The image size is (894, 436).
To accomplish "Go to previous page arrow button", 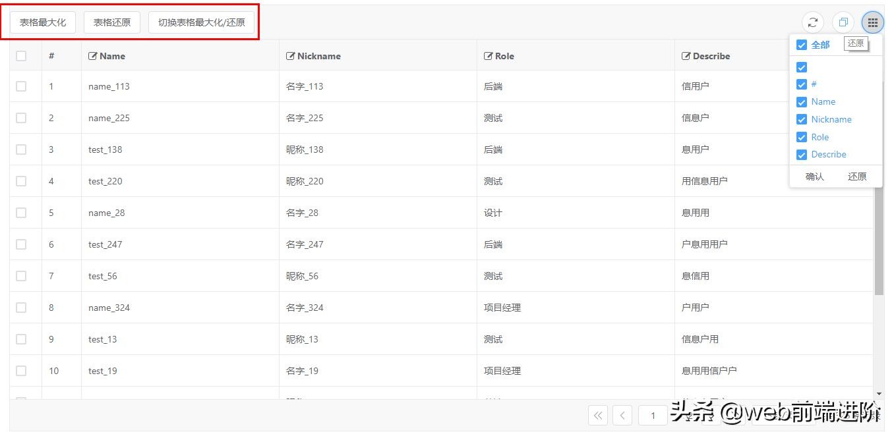I will tap(622, 415).
